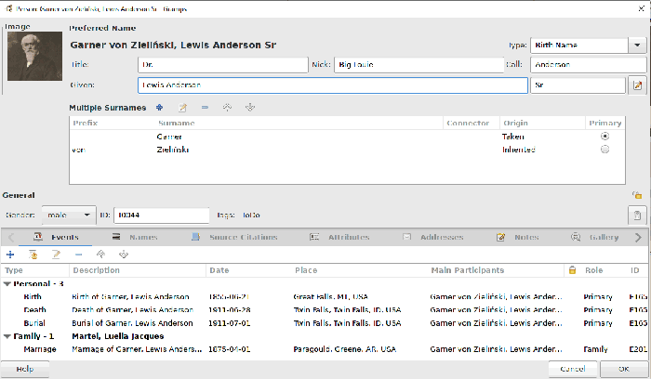651x379 pixels.
Task: Collapse the Personal events group
Action: tap(7, 284)
